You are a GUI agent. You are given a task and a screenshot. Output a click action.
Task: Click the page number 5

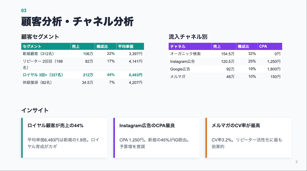point(296,162)
